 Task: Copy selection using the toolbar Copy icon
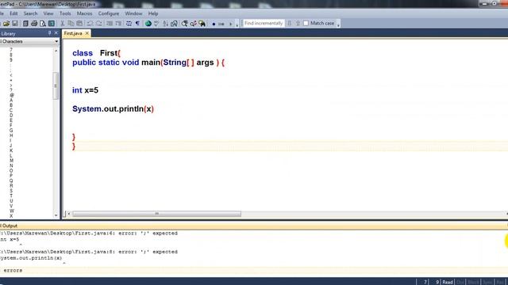point(71,23)
